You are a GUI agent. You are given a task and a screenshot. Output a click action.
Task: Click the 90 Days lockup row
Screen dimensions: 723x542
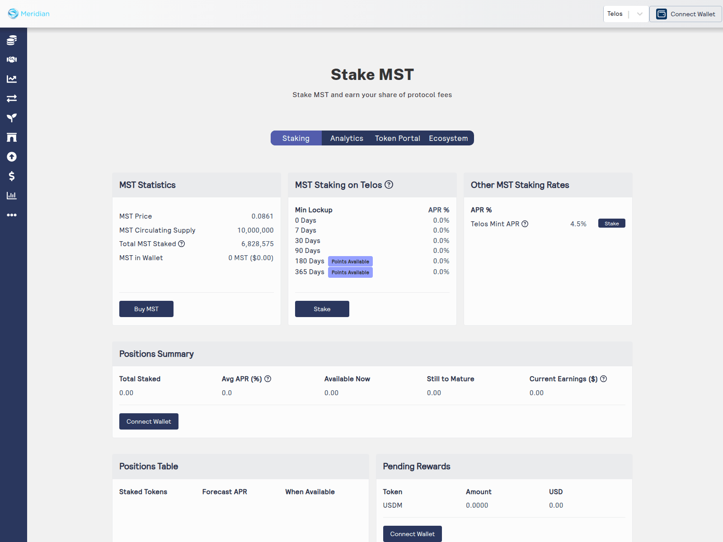pos(372,251)
